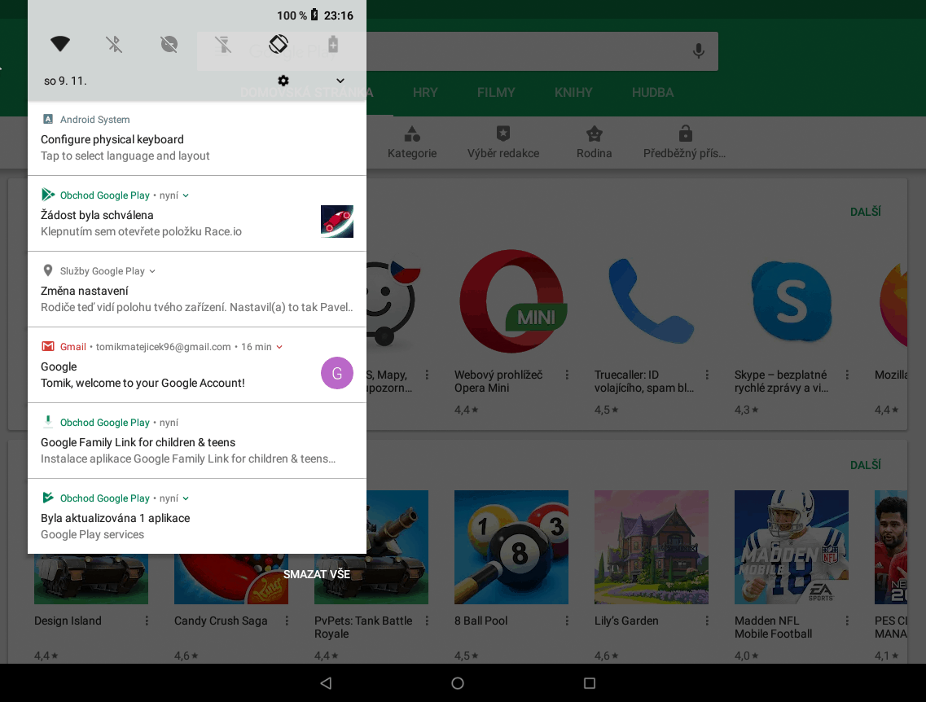Open Předběžný přístup section
Image resolution: width=926 pixels, height=702 pixels.
coord(684,143)
